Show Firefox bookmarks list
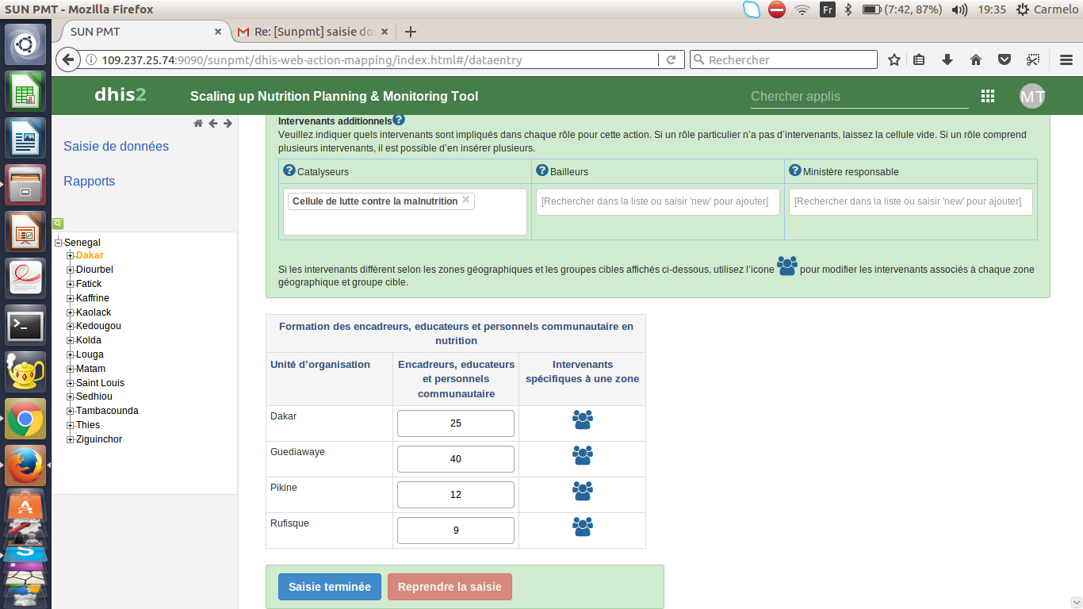Screen dimensions: 1083x609 tap(919, 59)
